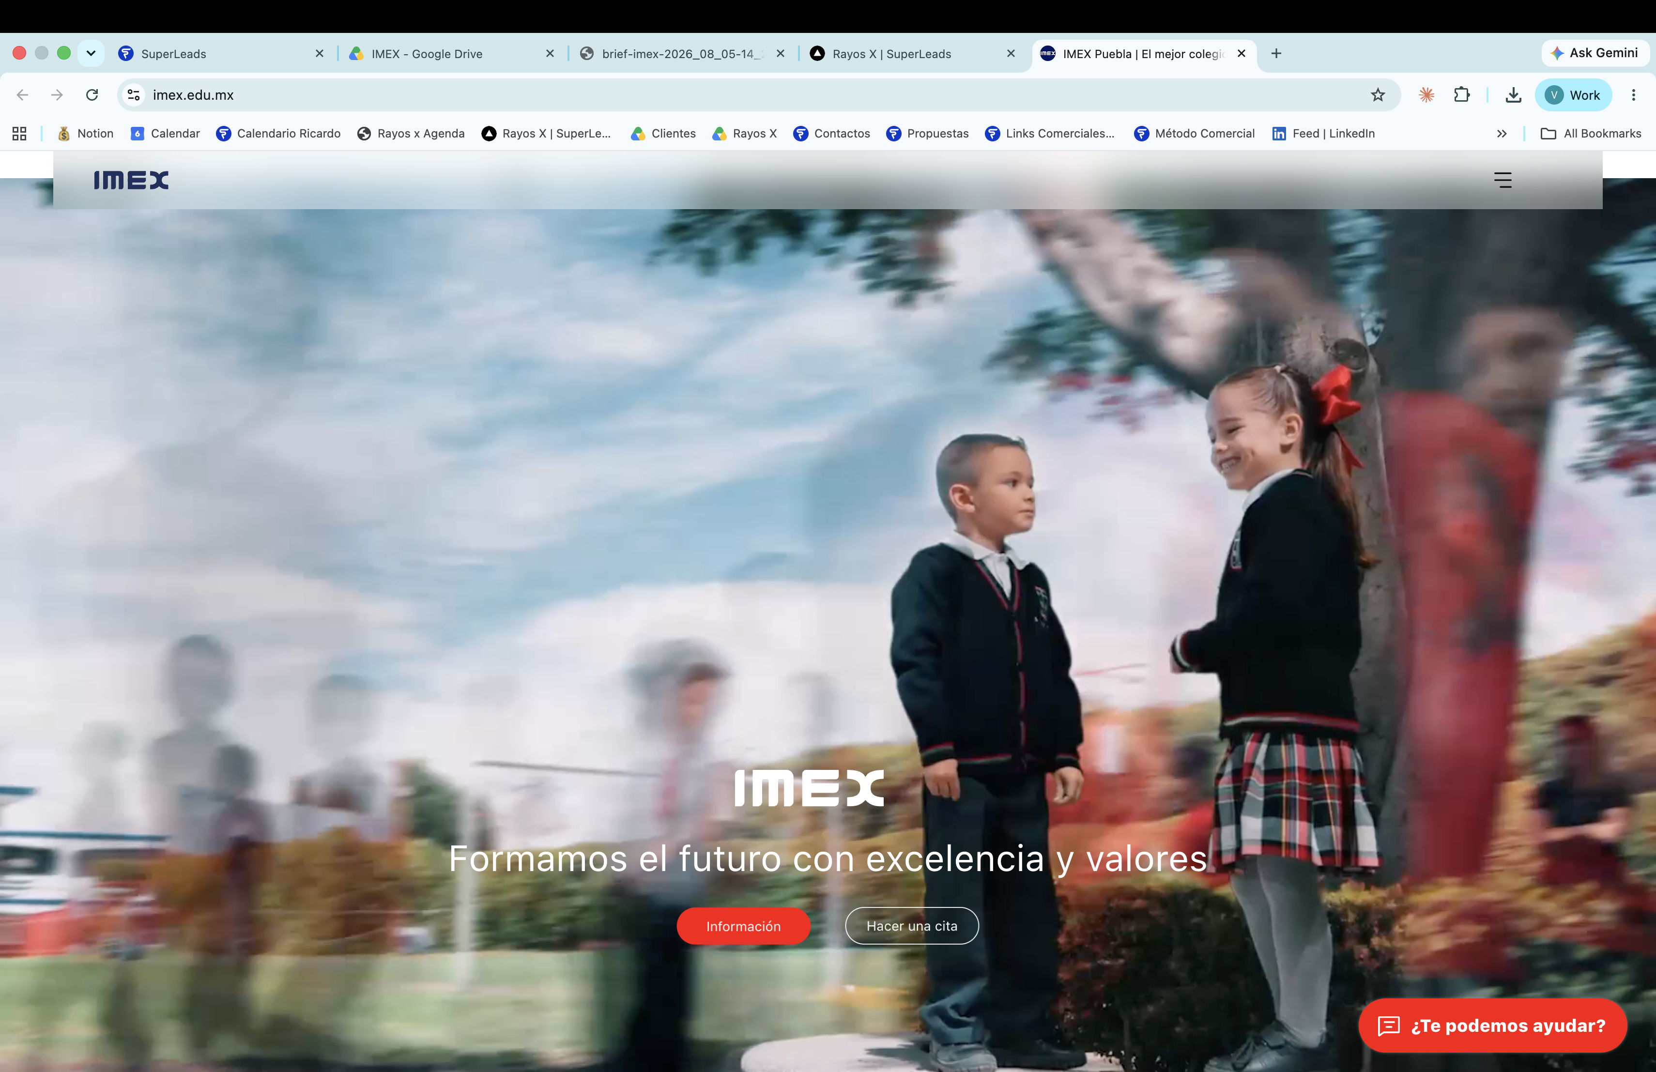Open the Chrome three-dot menu
This screenshot has width=1656, height=1072.
pyautogui.click(x=1633, y=94)
